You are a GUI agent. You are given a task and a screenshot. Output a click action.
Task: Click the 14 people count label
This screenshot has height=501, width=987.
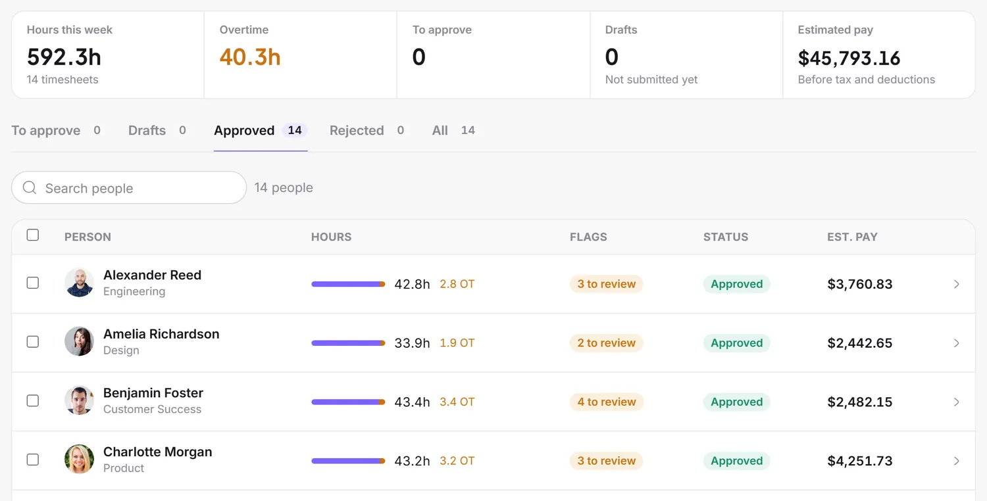coord(284,188)
